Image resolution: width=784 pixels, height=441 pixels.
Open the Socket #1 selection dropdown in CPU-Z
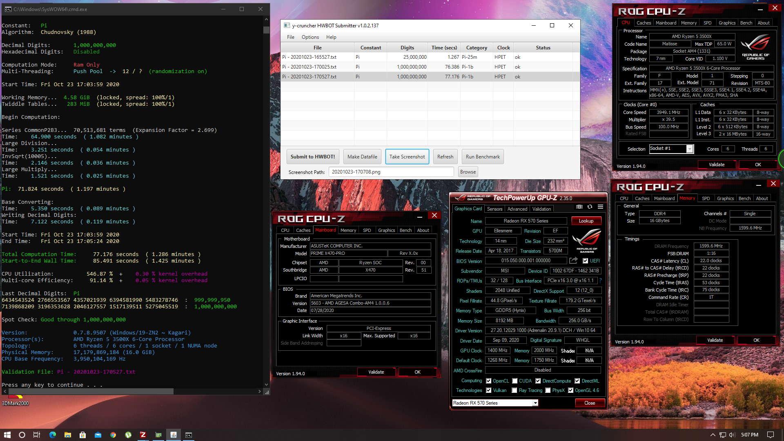point(671,149)
